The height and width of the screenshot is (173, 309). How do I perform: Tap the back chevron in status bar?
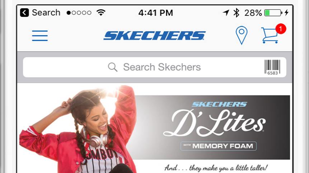[x=24, y=13]
